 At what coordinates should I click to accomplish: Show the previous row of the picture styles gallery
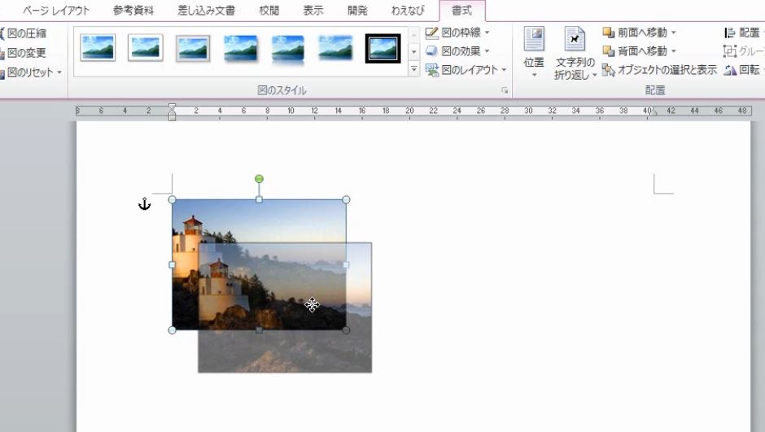click(413, 35)
